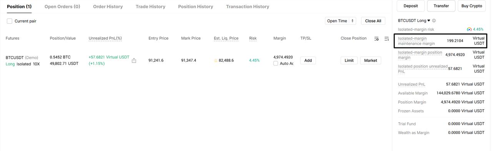The width and height of the screenshot is (492, 151).
Task: Enable the Auto Add margin checkbox
Action: point(276,63)
